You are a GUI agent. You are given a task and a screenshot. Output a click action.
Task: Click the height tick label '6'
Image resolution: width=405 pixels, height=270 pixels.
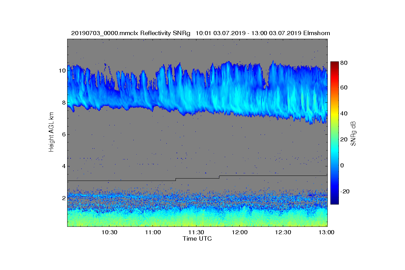(x=63, y=134)
